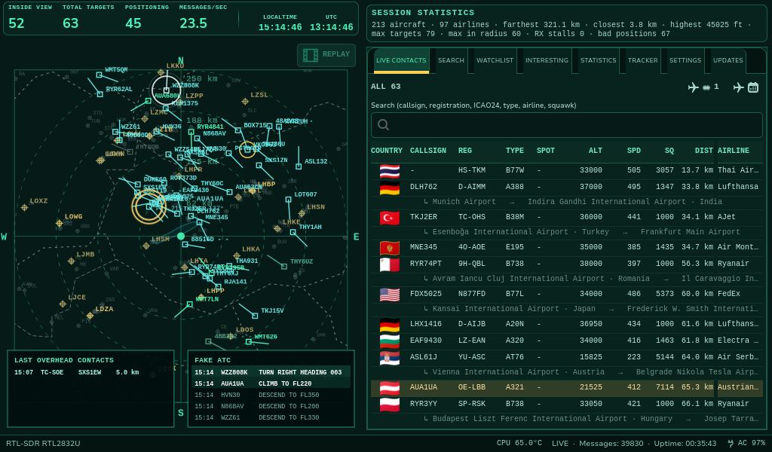This screenshot has height=452, width=772.
Task: Select the WMT5QN aircraft on the map
Action: point(99,75)
